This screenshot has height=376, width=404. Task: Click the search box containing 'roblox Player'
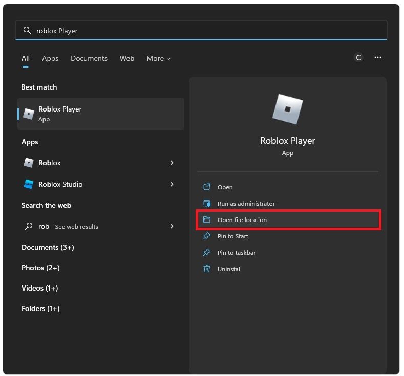(205, 31)
